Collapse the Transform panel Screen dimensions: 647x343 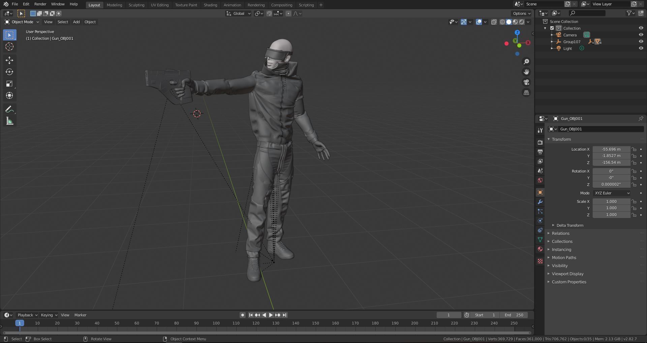tap(561, 139)
